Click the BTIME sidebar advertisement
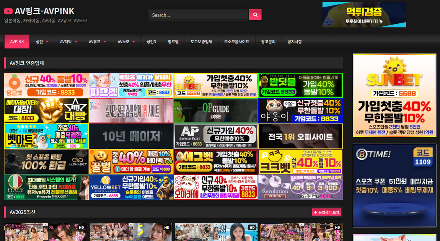 point(394,185)
